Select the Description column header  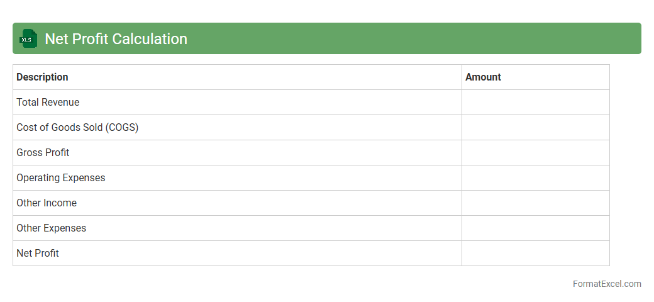[x=42, y=77]
